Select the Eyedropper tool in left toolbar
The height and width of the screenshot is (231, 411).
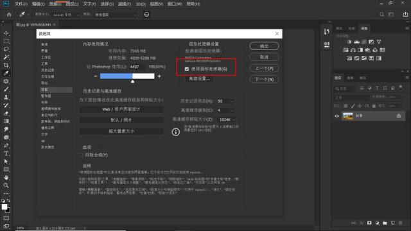6,73
